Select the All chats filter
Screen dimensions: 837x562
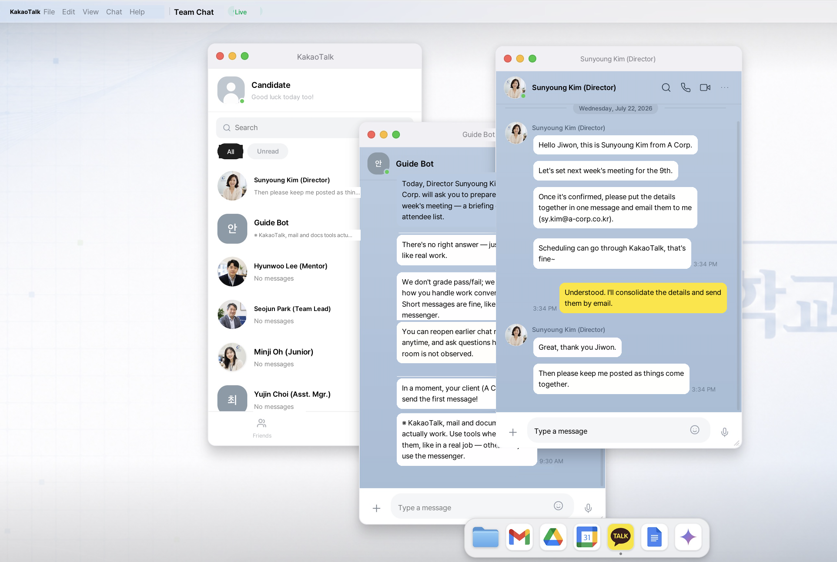[231, 151]
